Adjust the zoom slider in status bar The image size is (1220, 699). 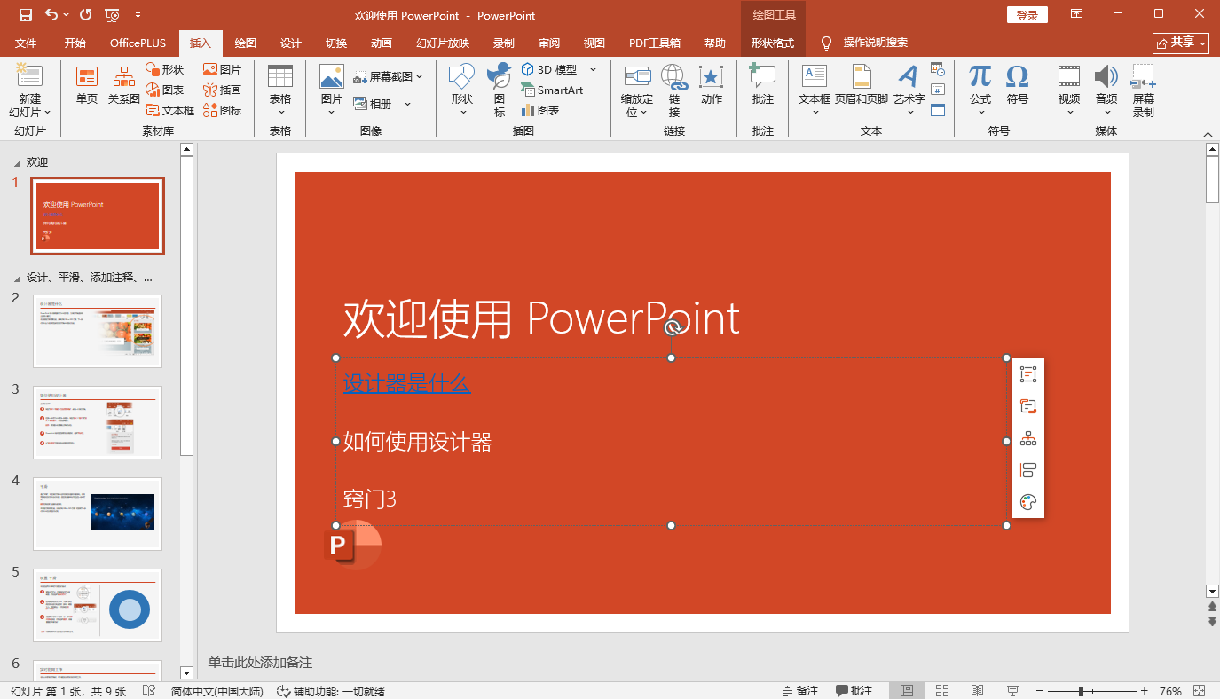[1081, 691]
